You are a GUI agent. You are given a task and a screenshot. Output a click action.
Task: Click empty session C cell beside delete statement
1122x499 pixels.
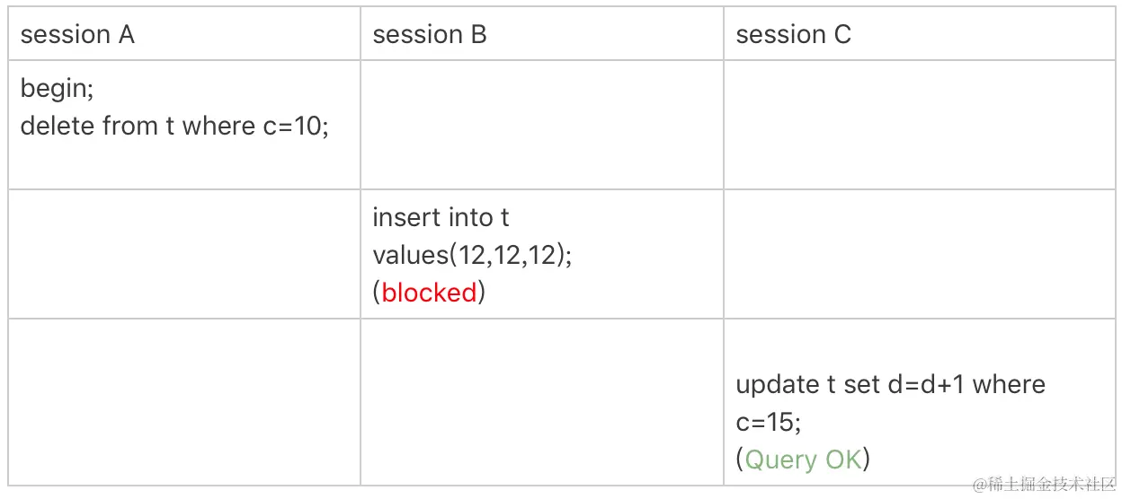919,125
